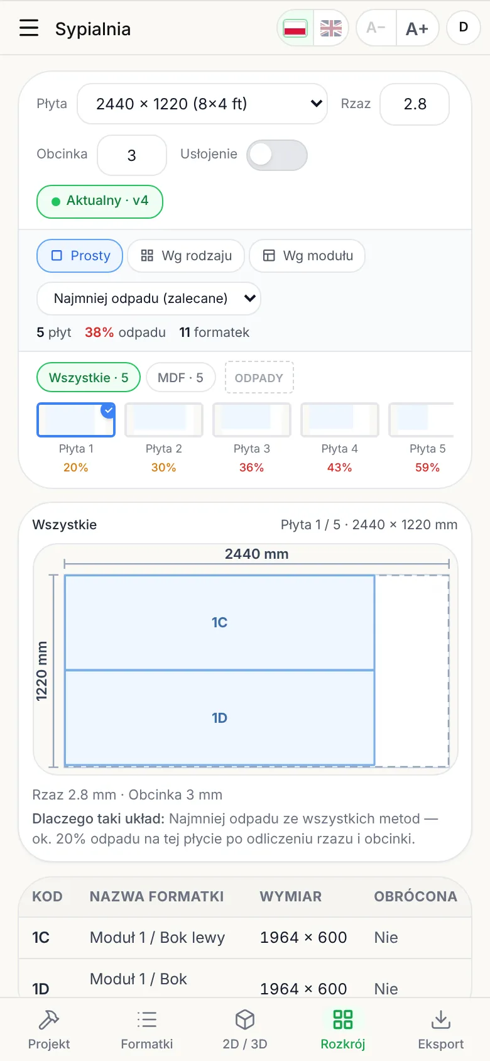Click the ODPADY chip
Image resolution: width=490 pixels, height=1061 pixels.
pos(259,378)
